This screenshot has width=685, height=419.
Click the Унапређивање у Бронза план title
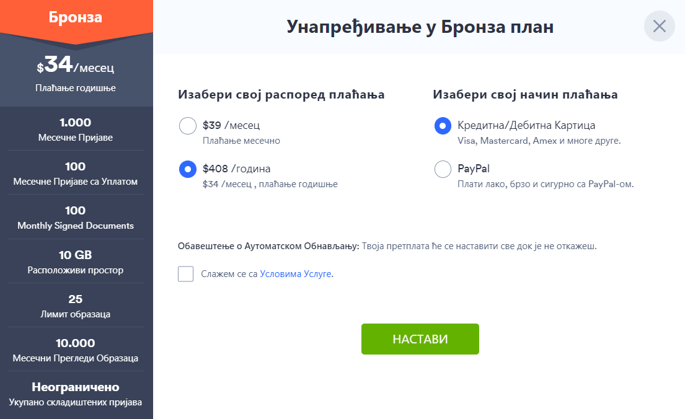pyautogui.click(x=420, y=27)
